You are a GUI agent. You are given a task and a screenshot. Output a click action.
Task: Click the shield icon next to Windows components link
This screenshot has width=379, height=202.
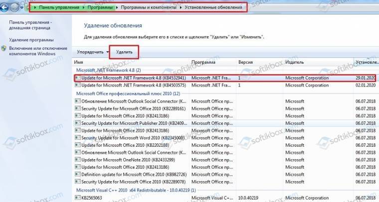[x=3, y=48]
